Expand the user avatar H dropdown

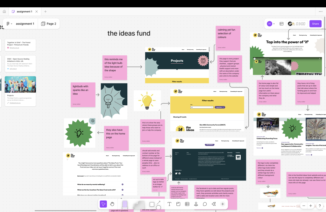[271, 24]
